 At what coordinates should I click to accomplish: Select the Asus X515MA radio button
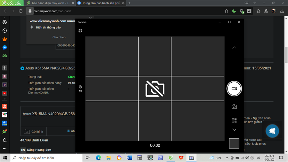pyautogui.click(x=22, y=68)
